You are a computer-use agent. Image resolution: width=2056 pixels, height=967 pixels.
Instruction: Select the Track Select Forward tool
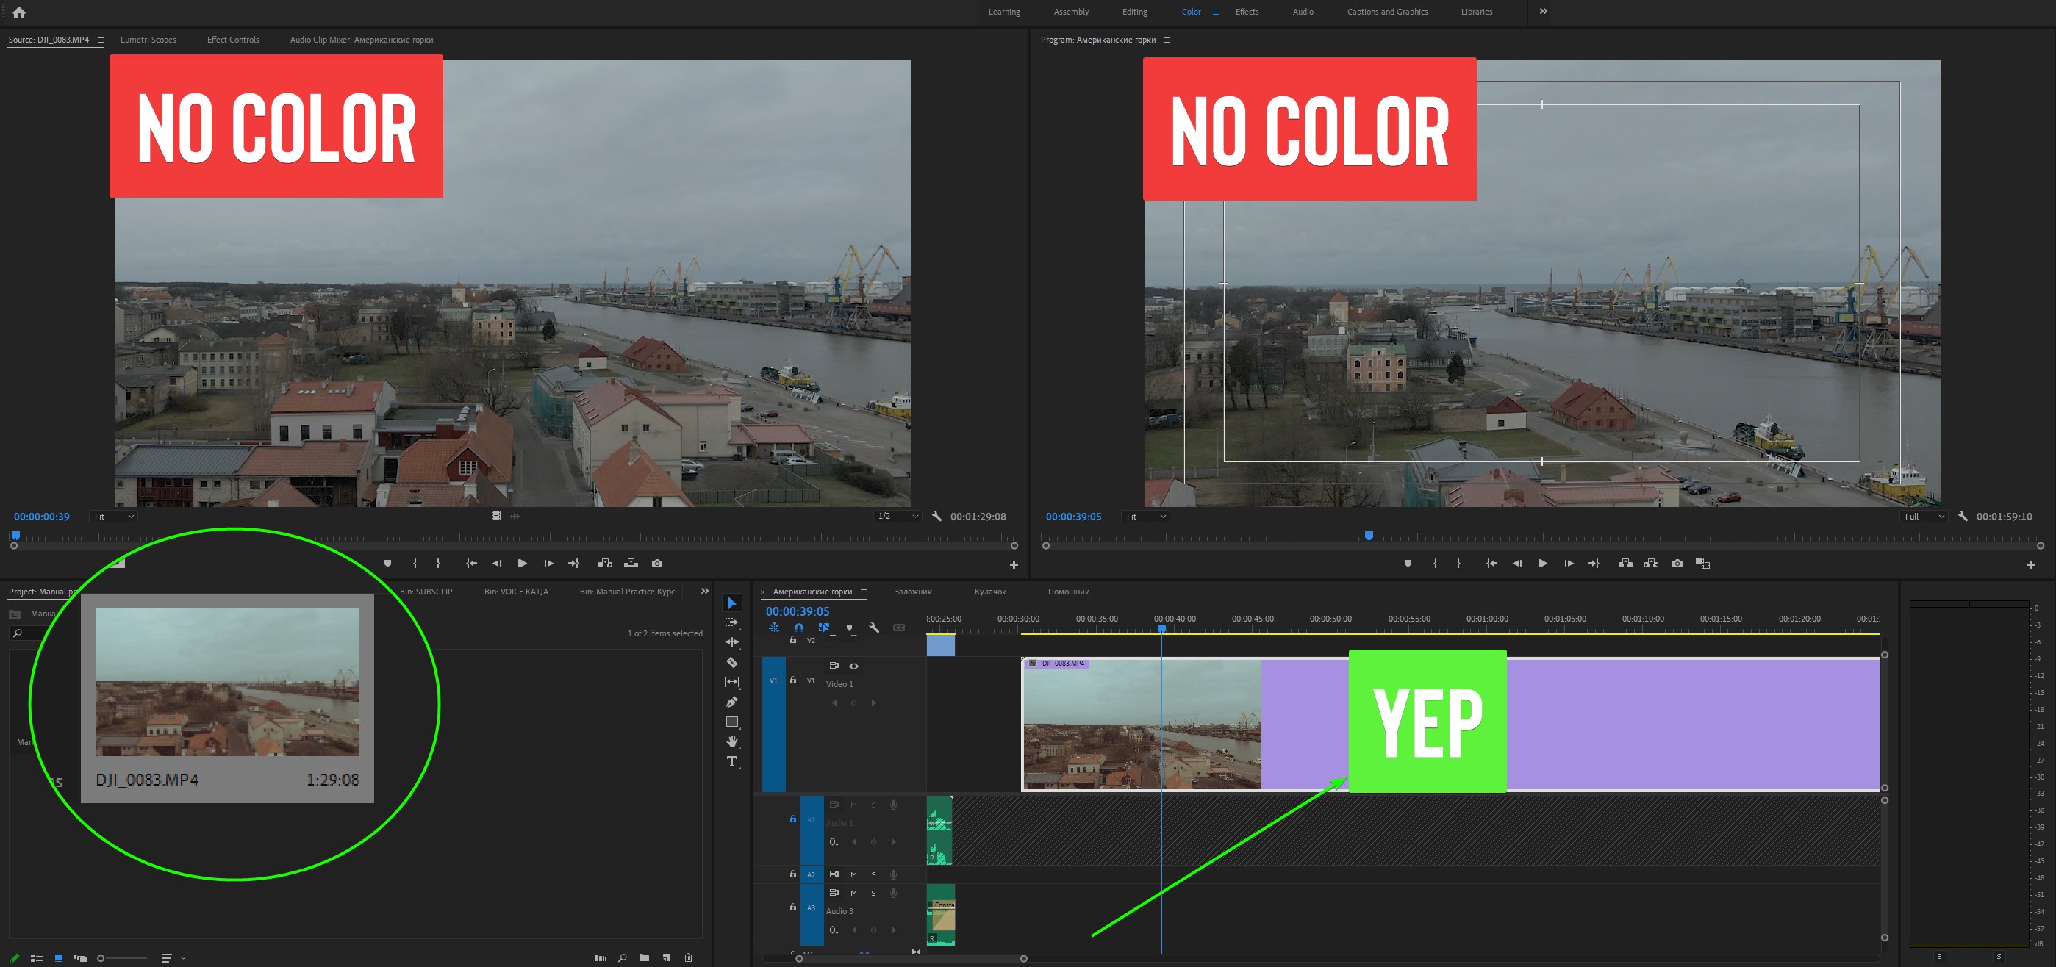731,622
